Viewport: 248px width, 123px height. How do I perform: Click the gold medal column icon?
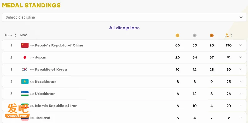click(177, 36)
